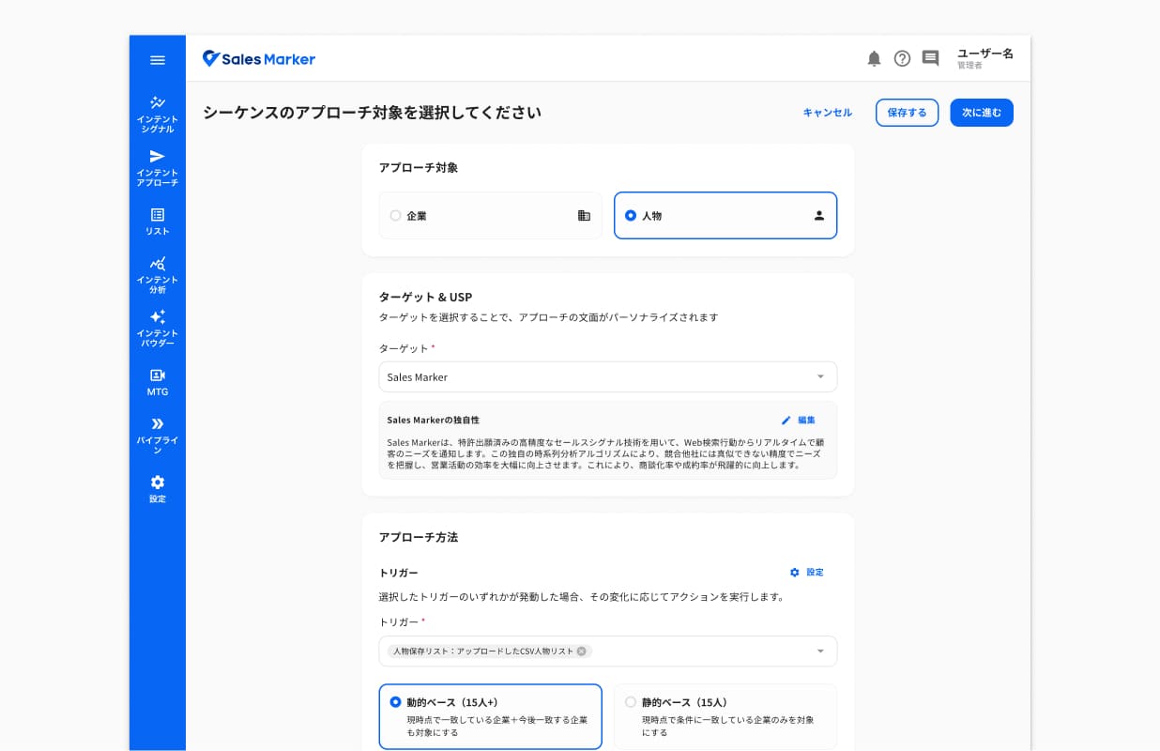Screen dimensions: 1160x751
Task: Open notifications bell icon
Action: tap(874, 59)
